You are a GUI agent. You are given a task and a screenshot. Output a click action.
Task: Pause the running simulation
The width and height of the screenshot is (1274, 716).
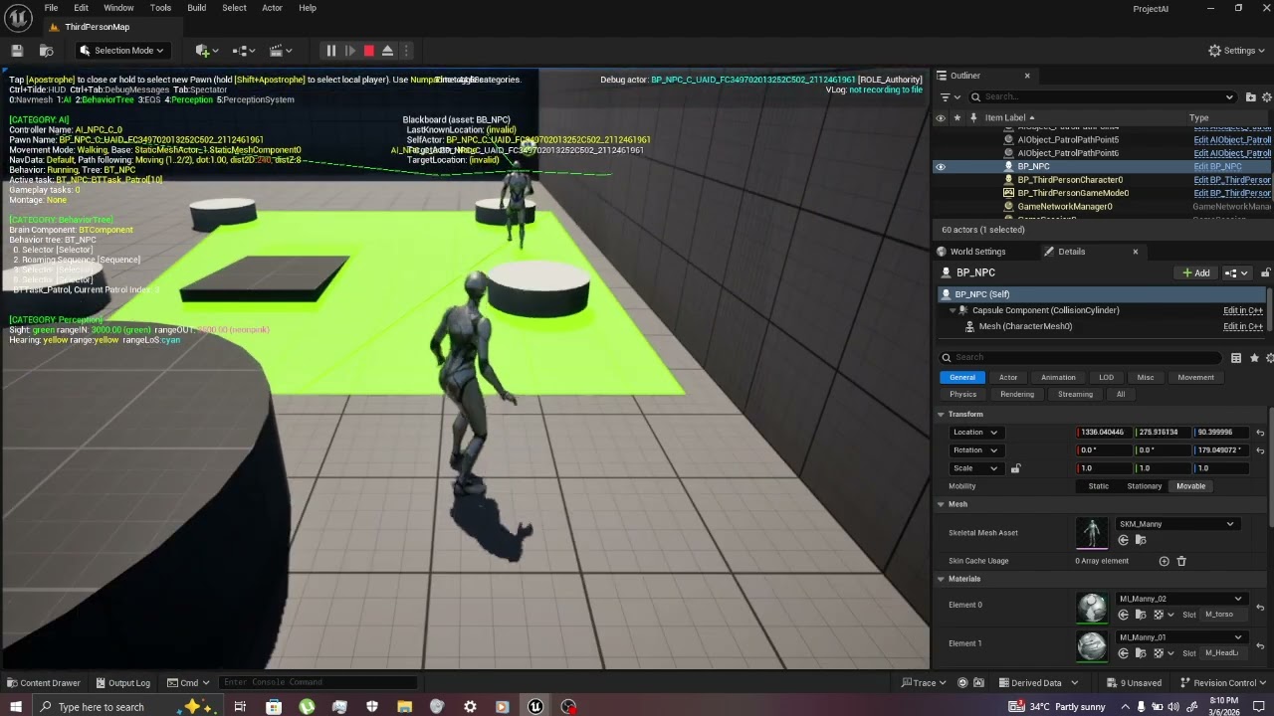click(330, 51)
